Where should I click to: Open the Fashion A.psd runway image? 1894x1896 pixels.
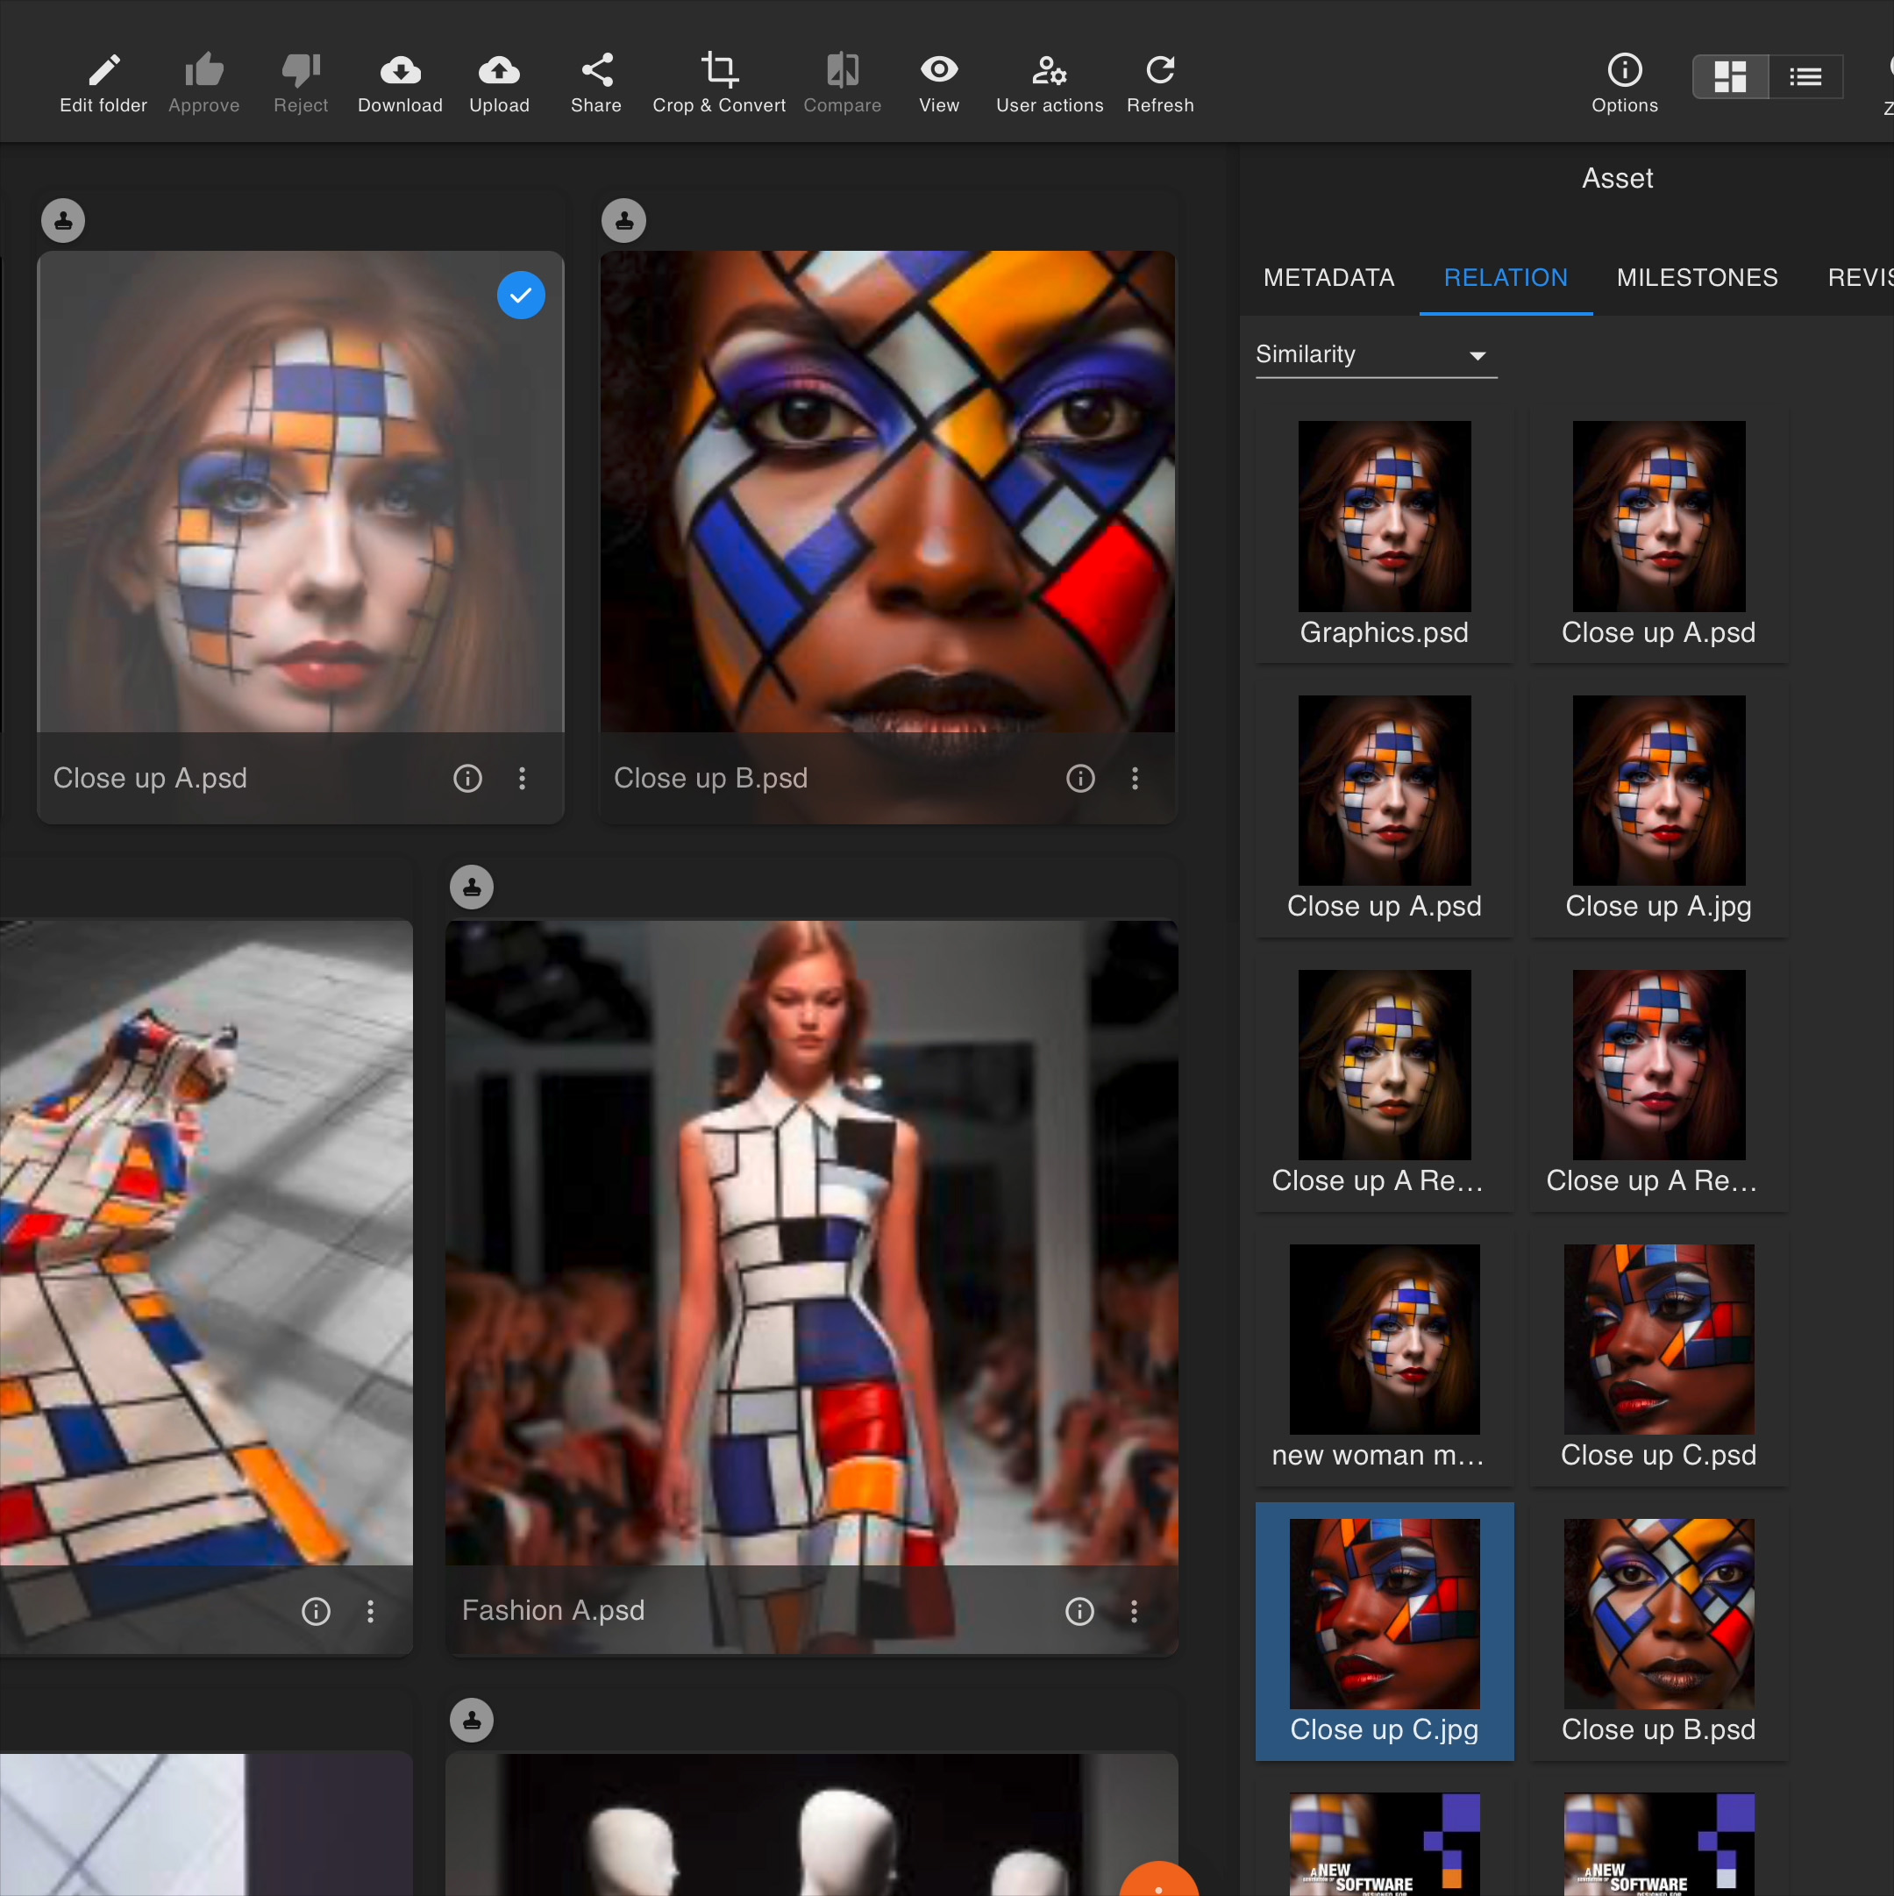click(x=812, y=1243)
